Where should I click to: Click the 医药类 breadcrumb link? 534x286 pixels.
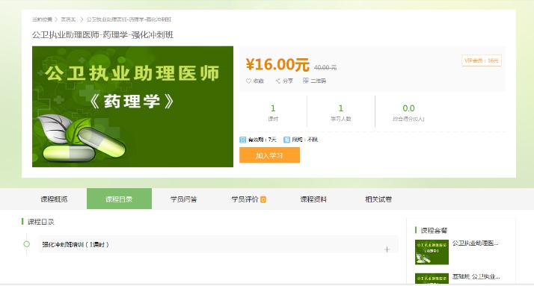pos(68,19)
